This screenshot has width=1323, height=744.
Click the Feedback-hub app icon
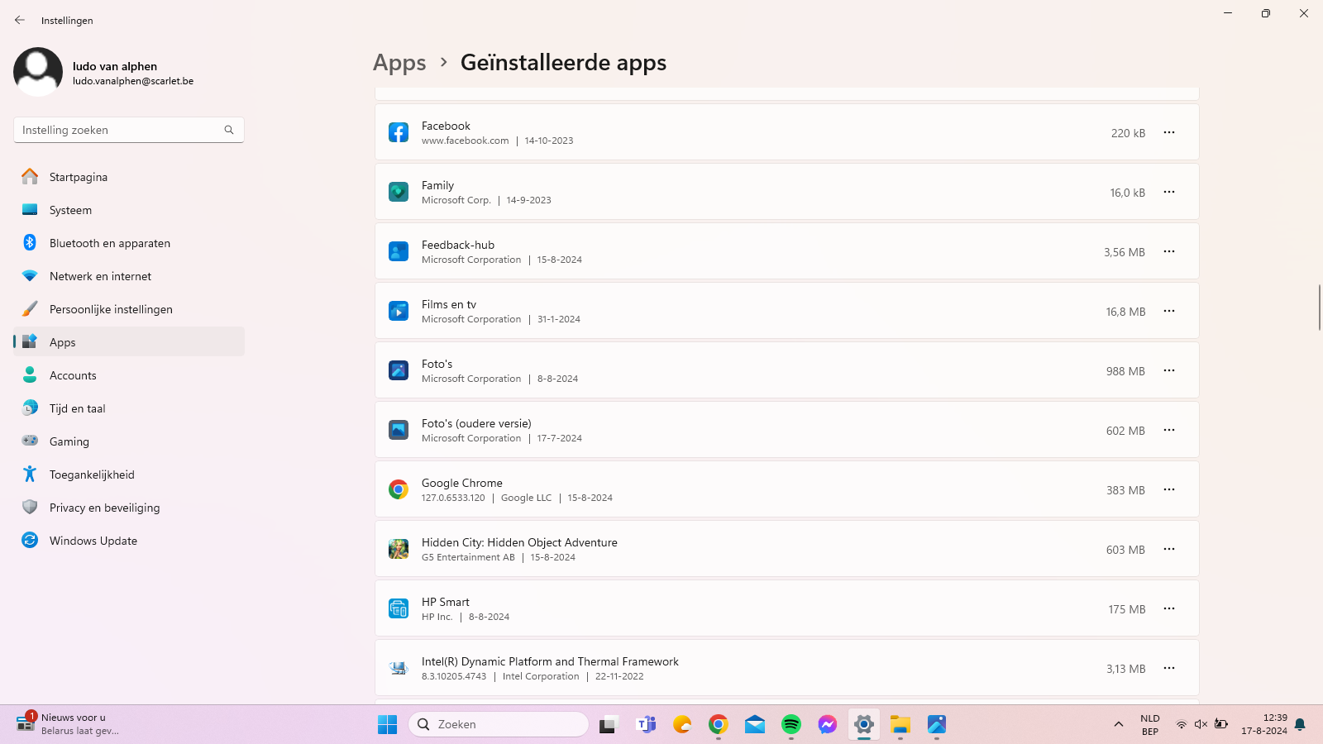pos(399,251)
